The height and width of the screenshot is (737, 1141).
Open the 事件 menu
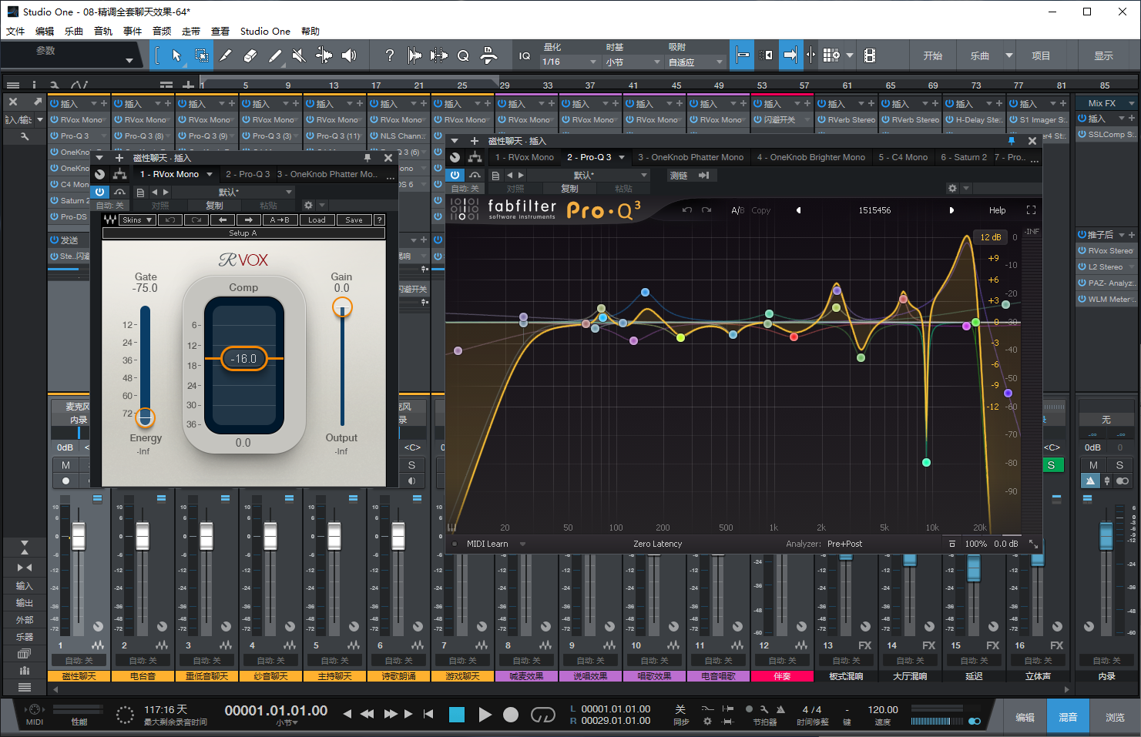pyautogui.click(x=133, y=31)
